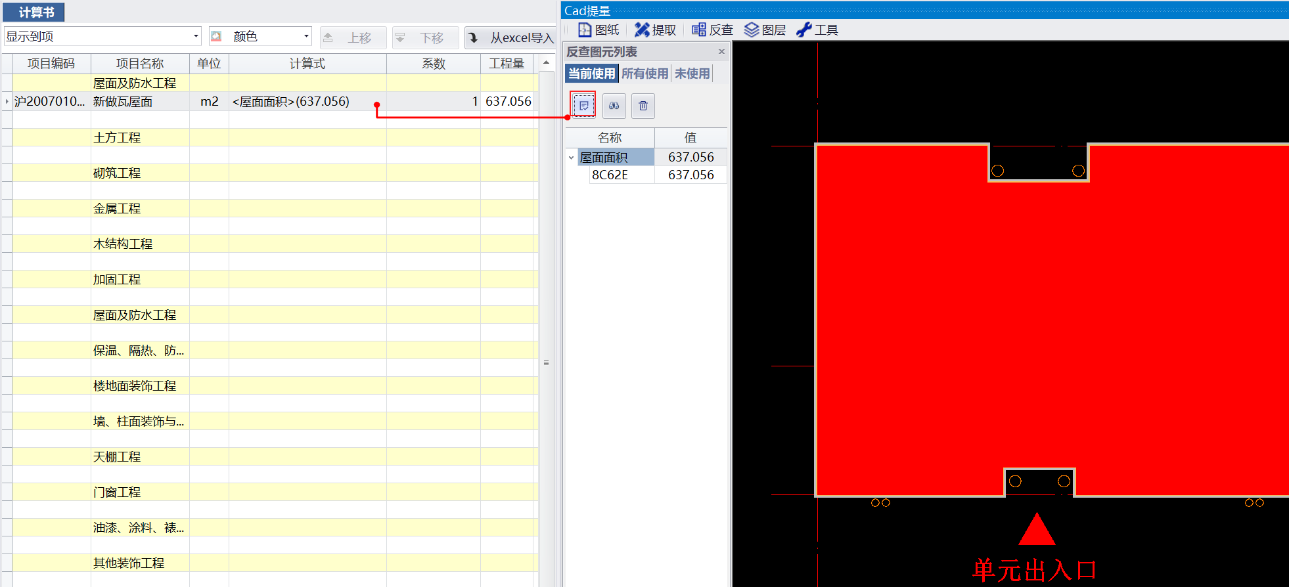Open the 图层 layers tool
This screenshot has height=587, width=1289.
pos(765,30)
